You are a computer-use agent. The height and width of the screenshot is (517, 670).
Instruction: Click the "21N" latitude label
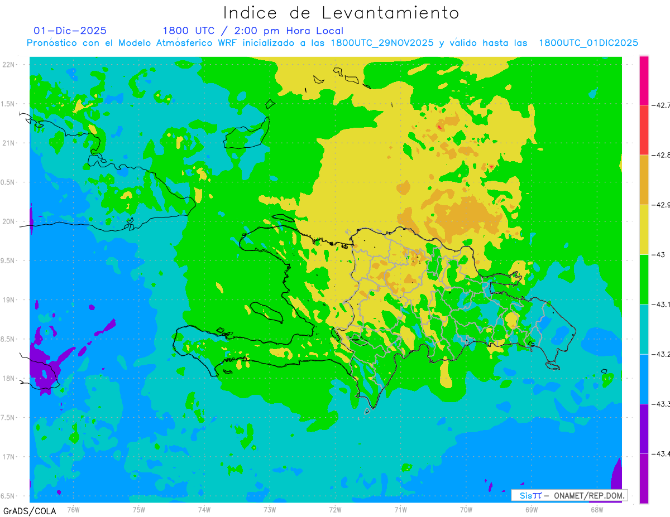9,143
